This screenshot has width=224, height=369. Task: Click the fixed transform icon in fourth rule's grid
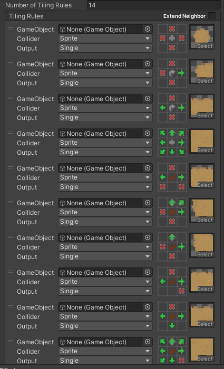pyautogui.click(x=172, y=143)
